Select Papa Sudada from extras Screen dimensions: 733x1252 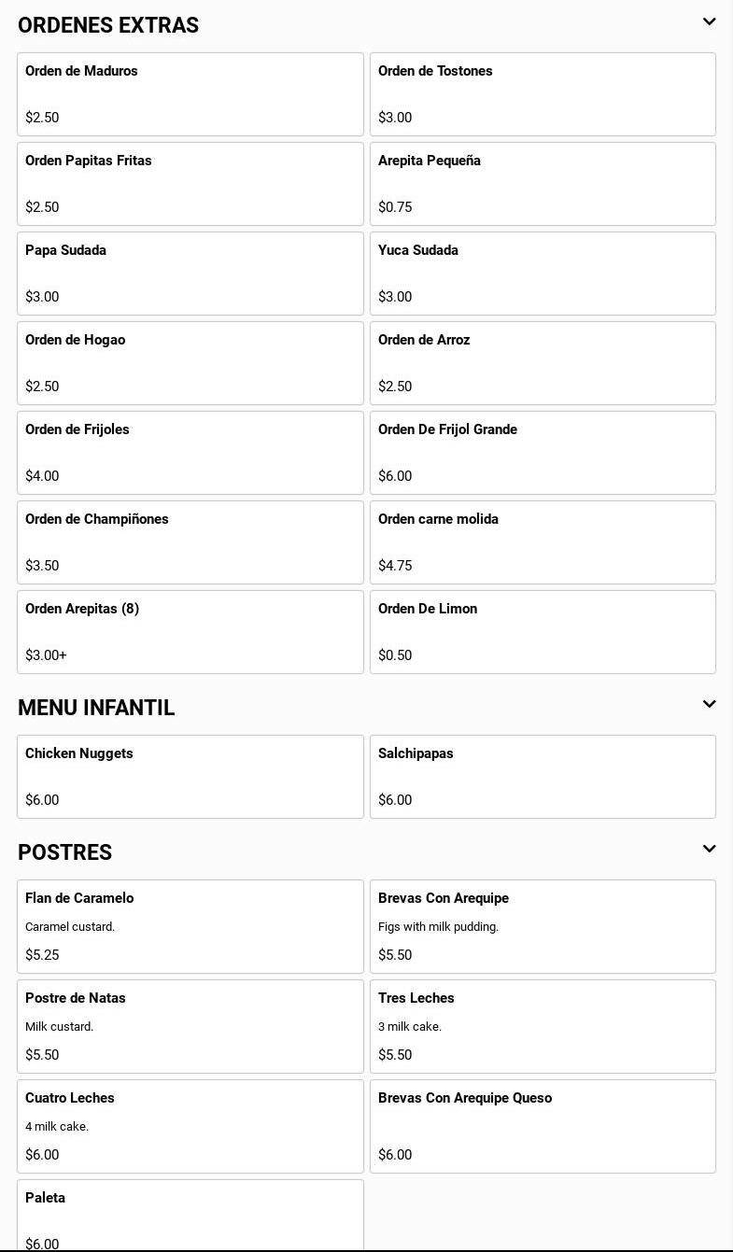(x=190, y=274)
